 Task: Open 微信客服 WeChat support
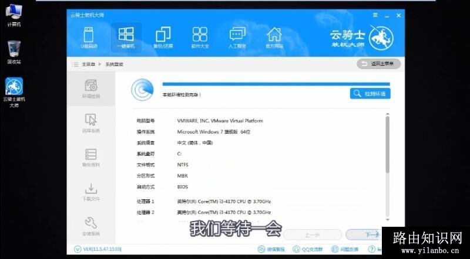(271, 249)
